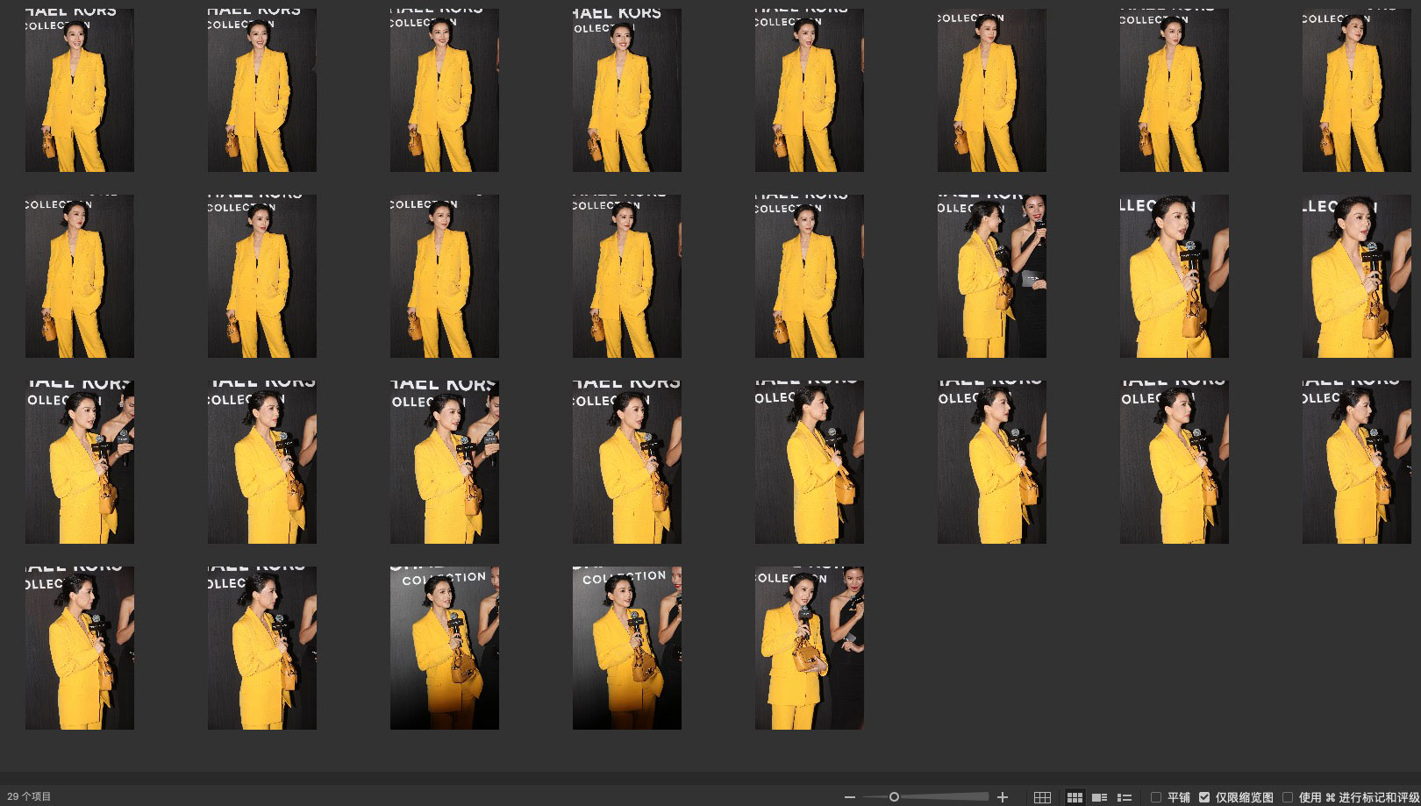The image size is (1421, 806).
Task: Click the thumbnail size slider handle
Action: coord(894,797)
